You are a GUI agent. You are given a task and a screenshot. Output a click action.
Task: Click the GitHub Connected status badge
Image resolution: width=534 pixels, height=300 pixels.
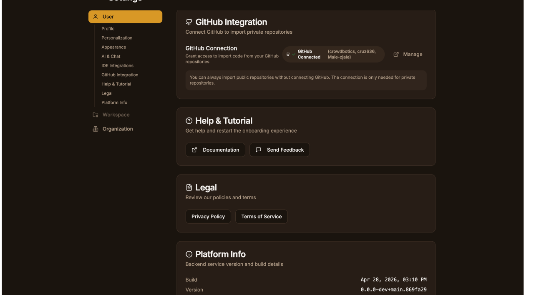coord(333,54)
